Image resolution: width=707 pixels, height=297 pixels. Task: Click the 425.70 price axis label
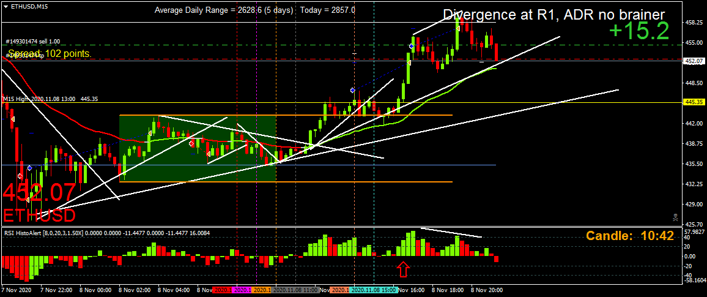click(695, 224)
